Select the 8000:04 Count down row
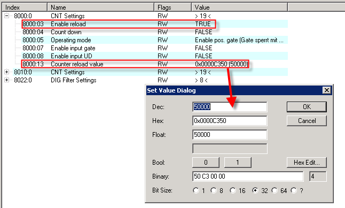345x208 pixels. coord(155,32)
